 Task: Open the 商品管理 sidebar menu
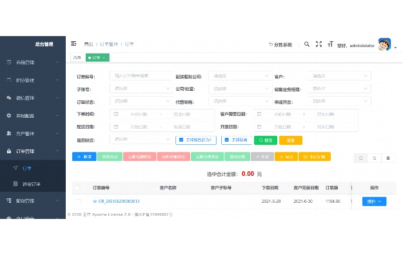[x=33, y=62]
